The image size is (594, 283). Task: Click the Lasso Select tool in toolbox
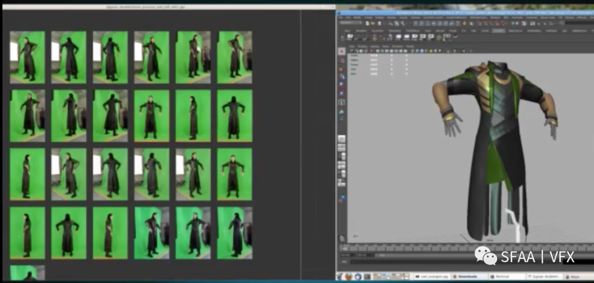pyautogui.click(x=342, y=59)
